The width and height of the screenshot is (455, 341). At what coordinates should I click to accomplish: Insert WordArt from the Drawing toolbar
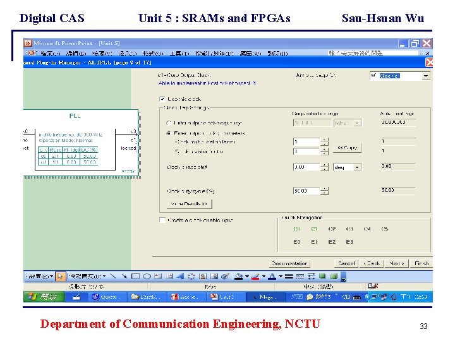click(180, 277)
